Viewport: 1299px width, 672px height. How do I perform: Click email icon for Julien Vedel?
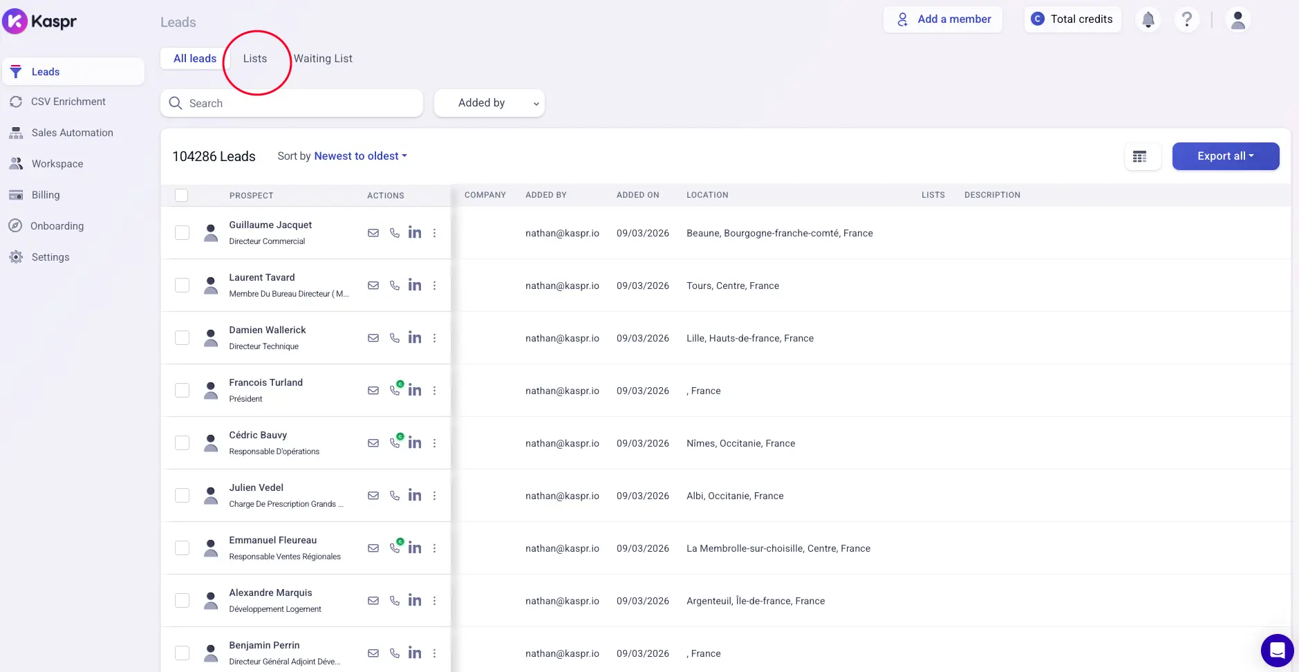373,496
